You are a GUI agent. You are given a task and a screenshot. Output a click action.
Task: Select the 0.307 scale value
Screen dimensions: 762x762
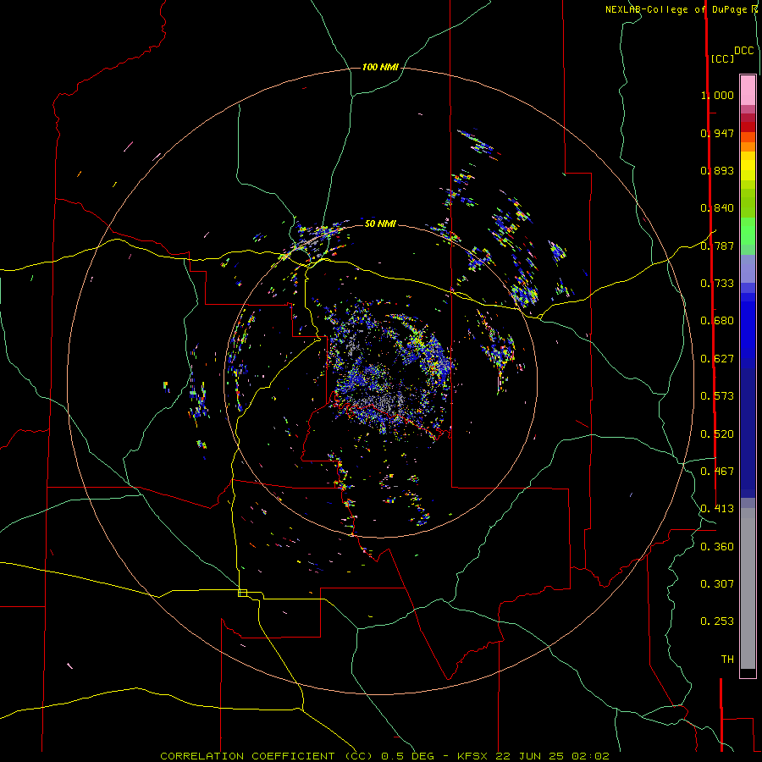click(x=717, y=584)
